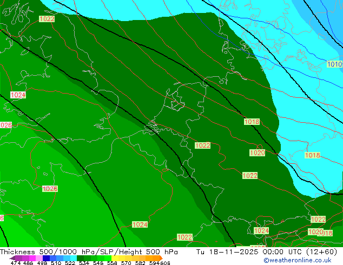Pick the orange arrow tip above 606
This screenshot has width=343, height=265.
click(x=161, y=258)
